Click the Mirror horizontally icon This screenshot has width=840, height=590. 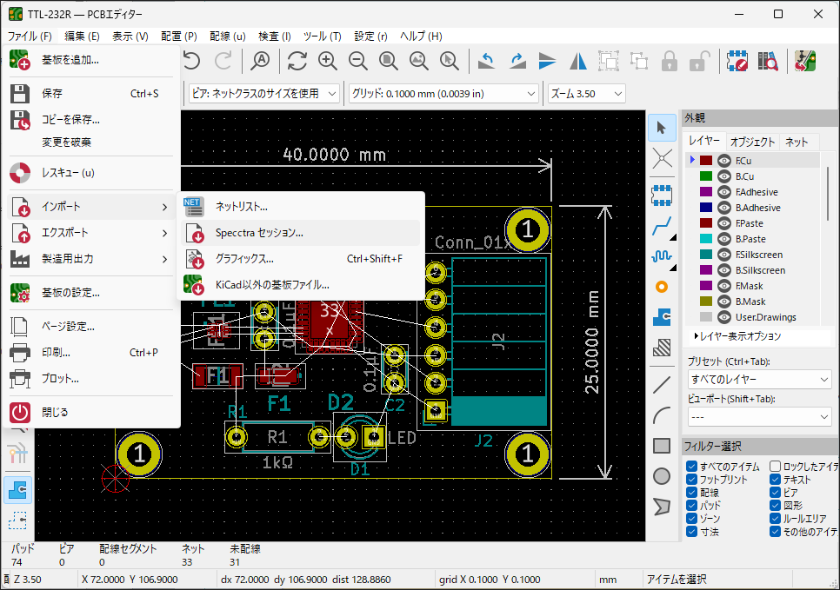tap(548, 61)
